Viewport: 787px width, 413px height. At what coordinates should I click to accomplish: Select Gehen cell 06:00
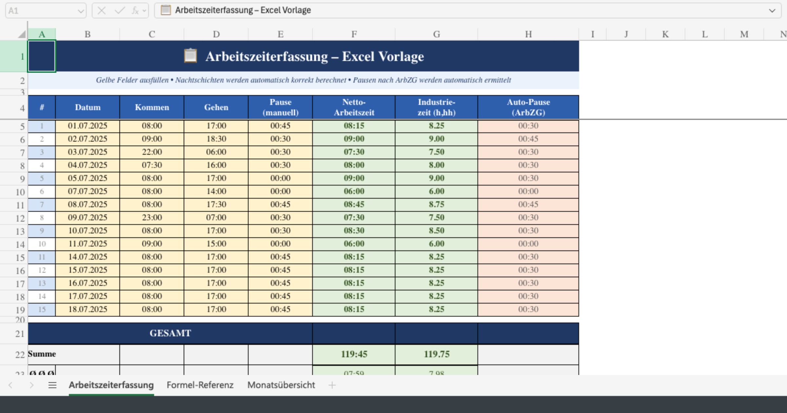(x=216, y=152)
